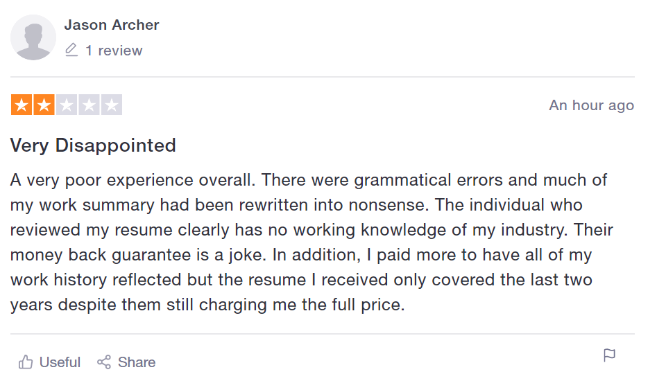Image resolution: width=657 pixels, height=390 pixels.
Task: Click the fifth grey rating star
Action: [x=112, y=105]
